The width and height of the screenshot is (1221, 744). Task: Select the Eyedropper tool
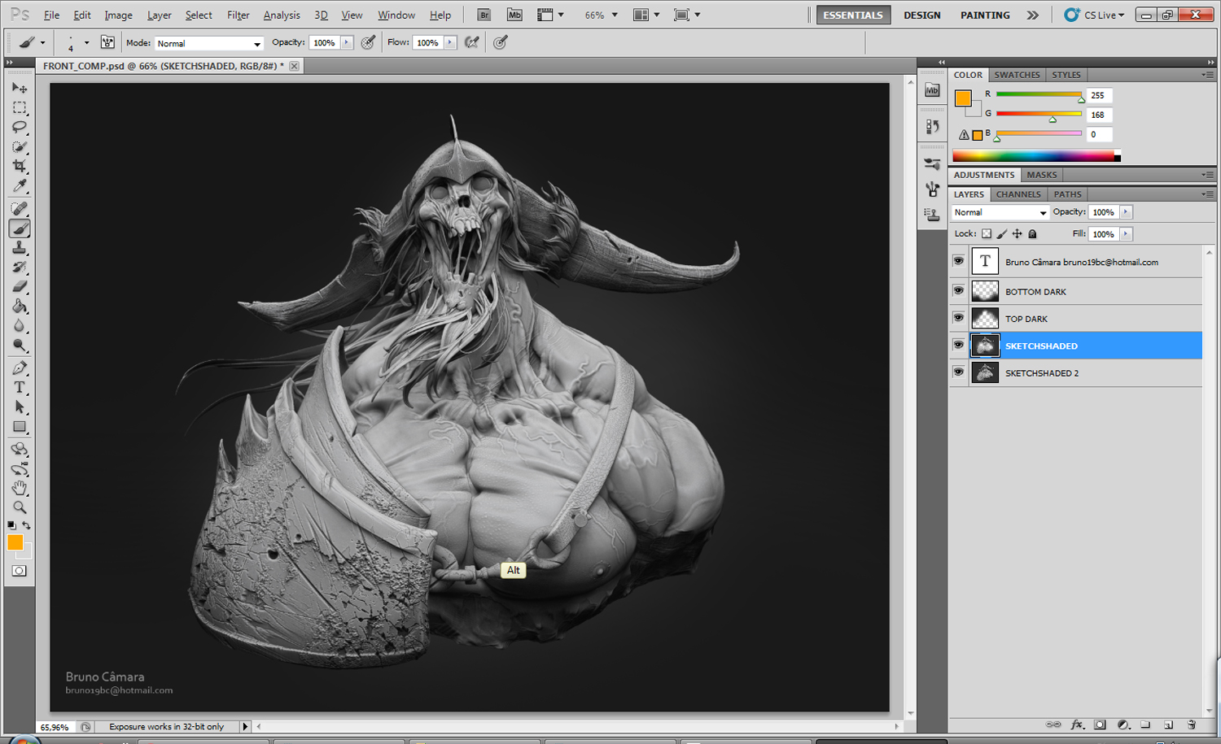[20, 186]
